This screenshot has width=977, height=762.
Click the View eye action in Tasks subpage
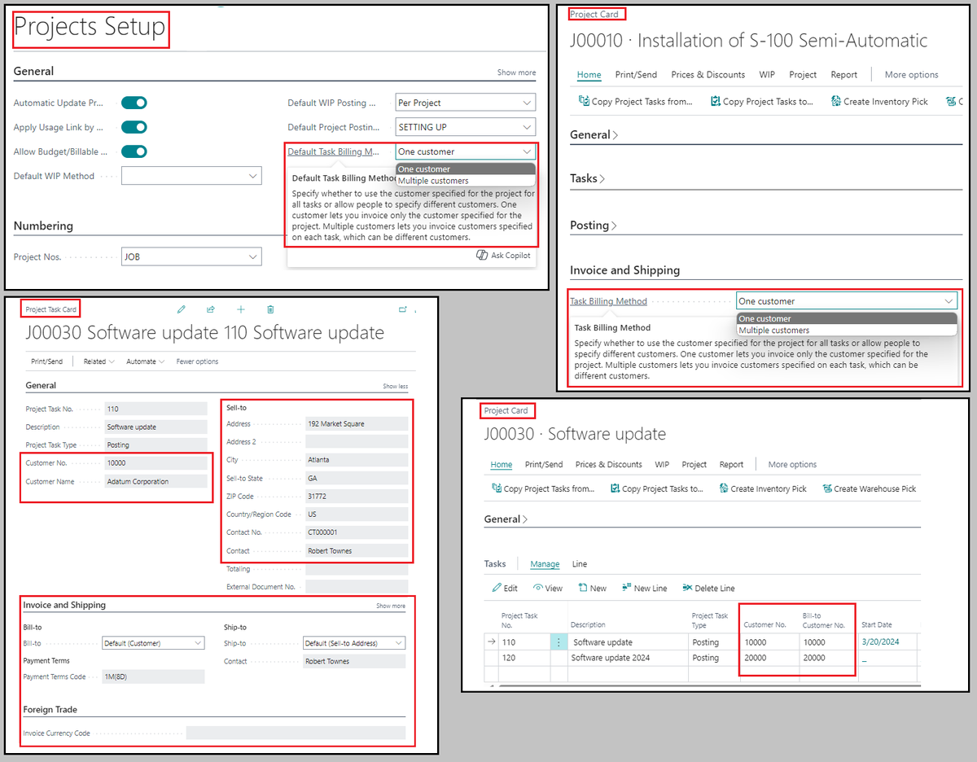pyautogui.click(x=548, y=588)
